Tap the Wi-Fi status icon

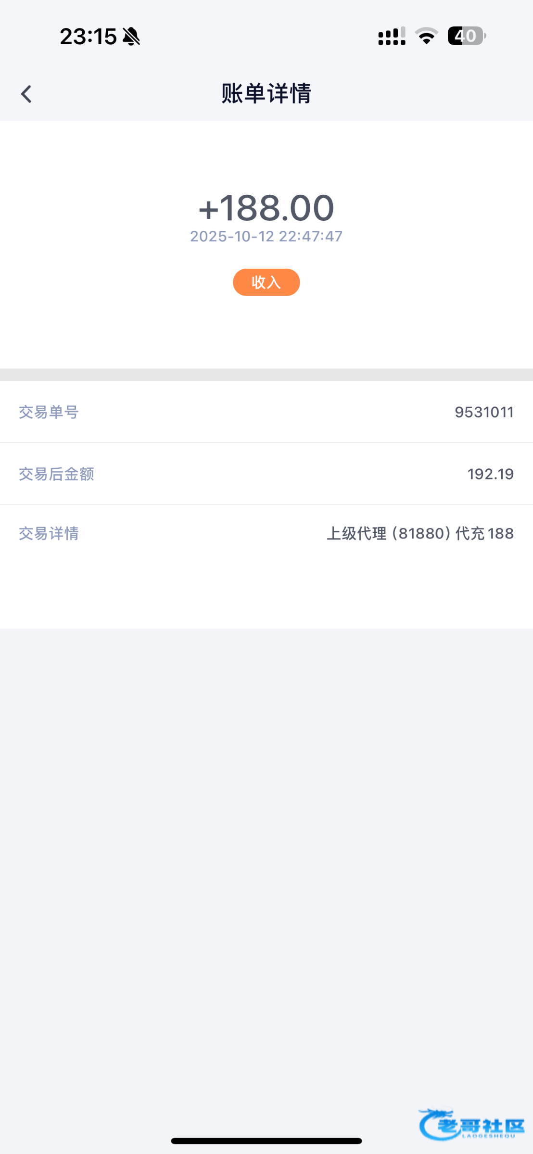(x=426, y=37)
